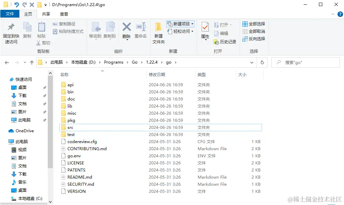Sort by Date modified (修改日期) header

[x=157, y=75]
